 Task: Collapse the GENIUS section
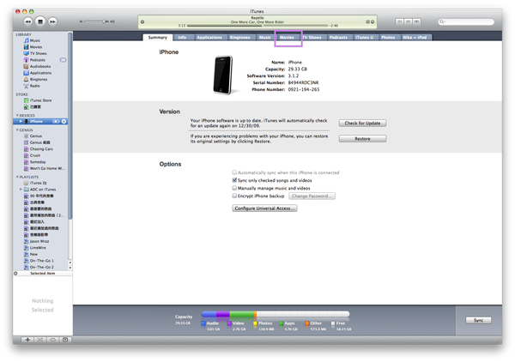pos(17,130)
